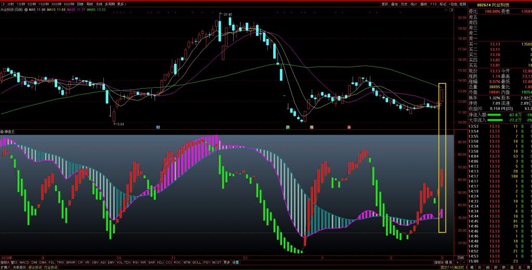Click the window layout icon before 分时
This screenshot has width=532, height=270.
click(x=3, y=4)
